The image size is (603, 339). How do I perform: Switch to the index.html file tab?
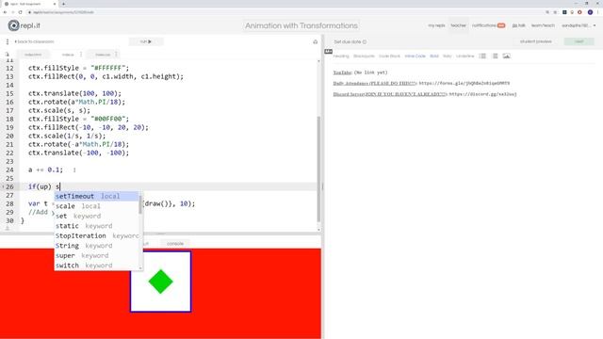[33, 55]
